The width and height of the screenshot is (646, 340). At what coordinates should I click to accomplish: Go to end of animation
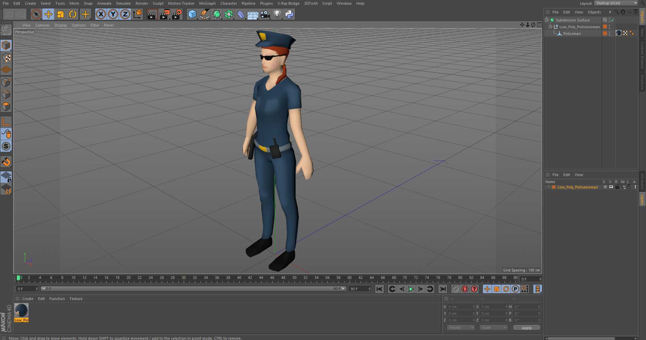pyautogui.click(x=443, y=289)
